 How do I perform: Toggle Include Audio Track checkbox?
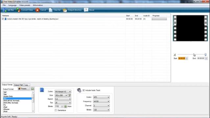84,90
